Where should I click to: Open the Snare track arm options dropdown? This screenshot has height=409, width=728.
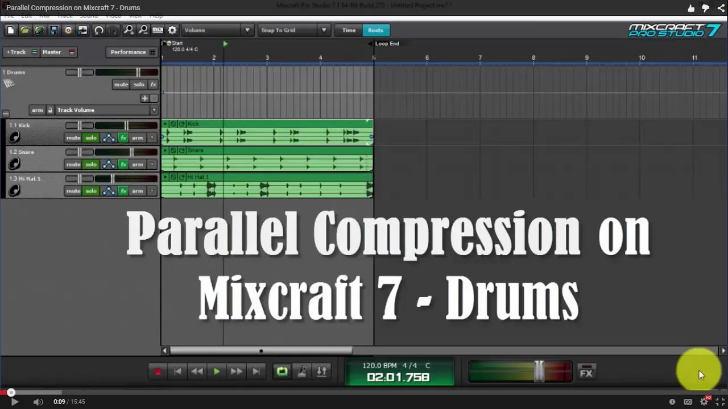point(152,164)
